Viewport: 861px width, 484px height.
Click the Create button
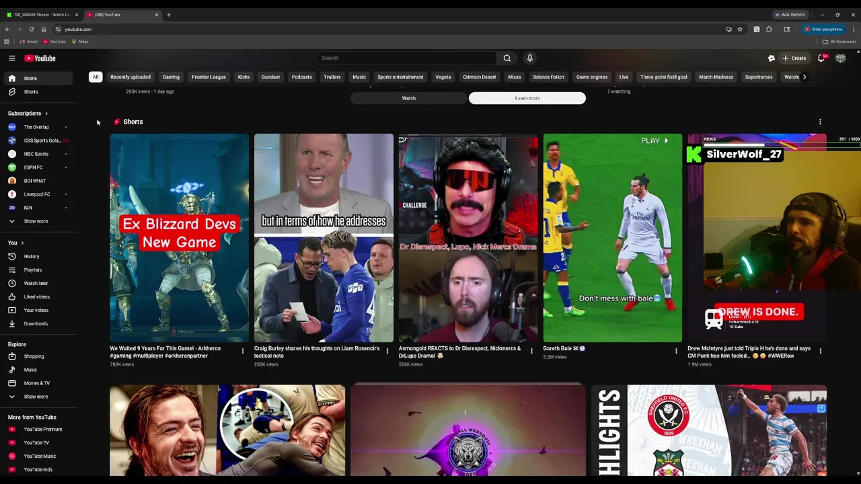pos(794,58)
